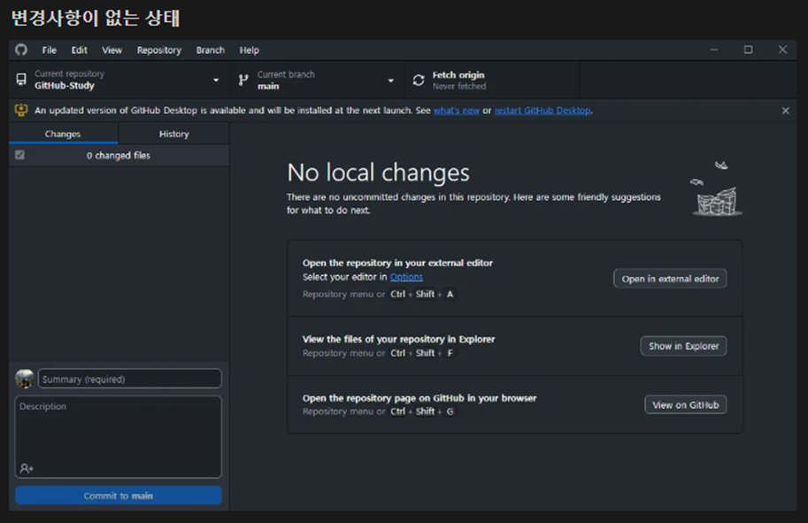Open the Help menu
808x523 pixels.
[249, 50]
